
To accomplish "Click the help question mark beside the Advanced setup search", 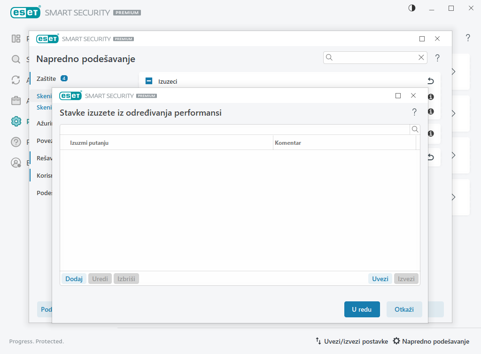I will click(437, 58).
